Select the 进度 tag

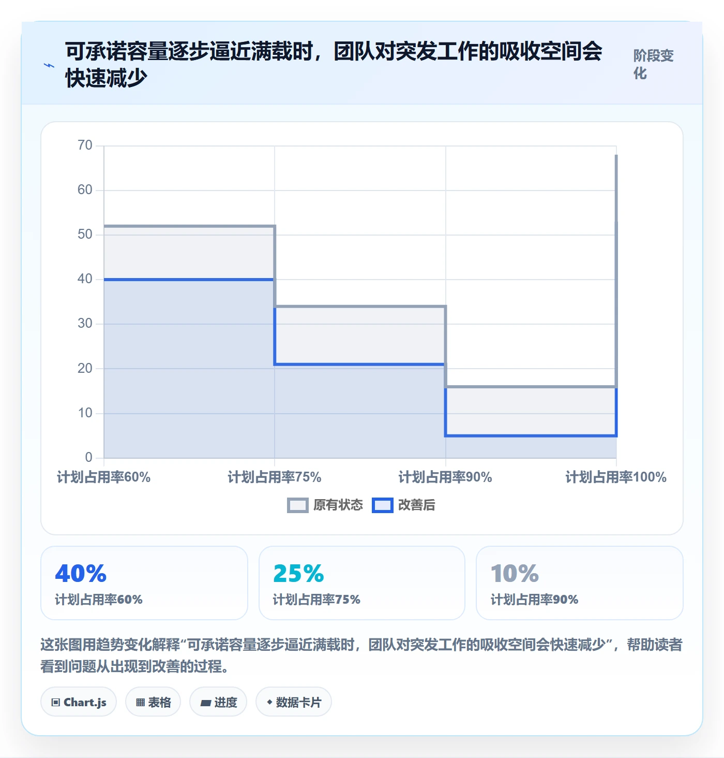[218, 702]
